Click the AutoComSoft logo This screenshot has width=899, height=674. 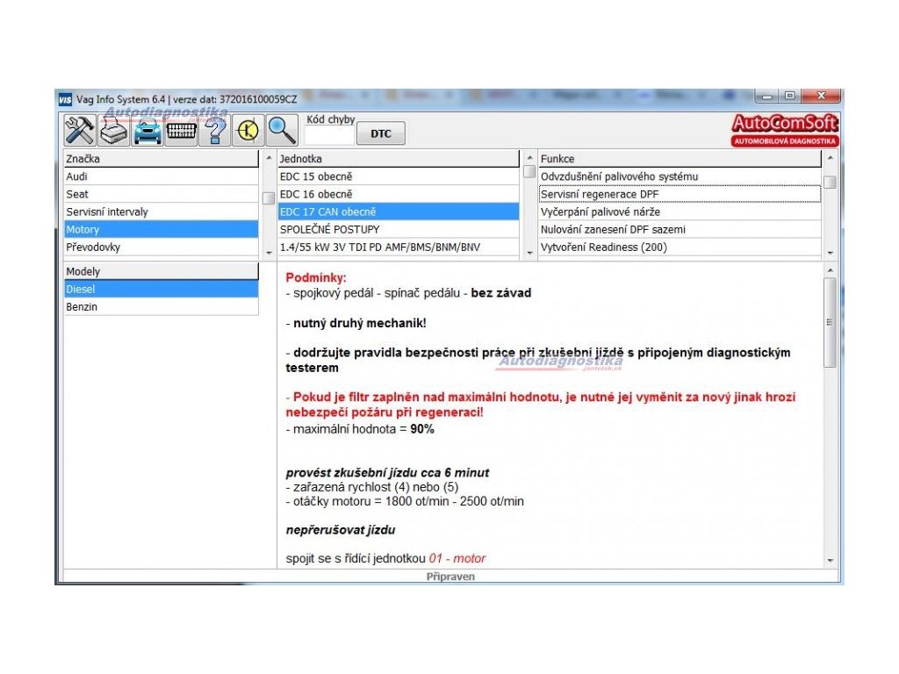pyautogui.click(x=784, y=130)
